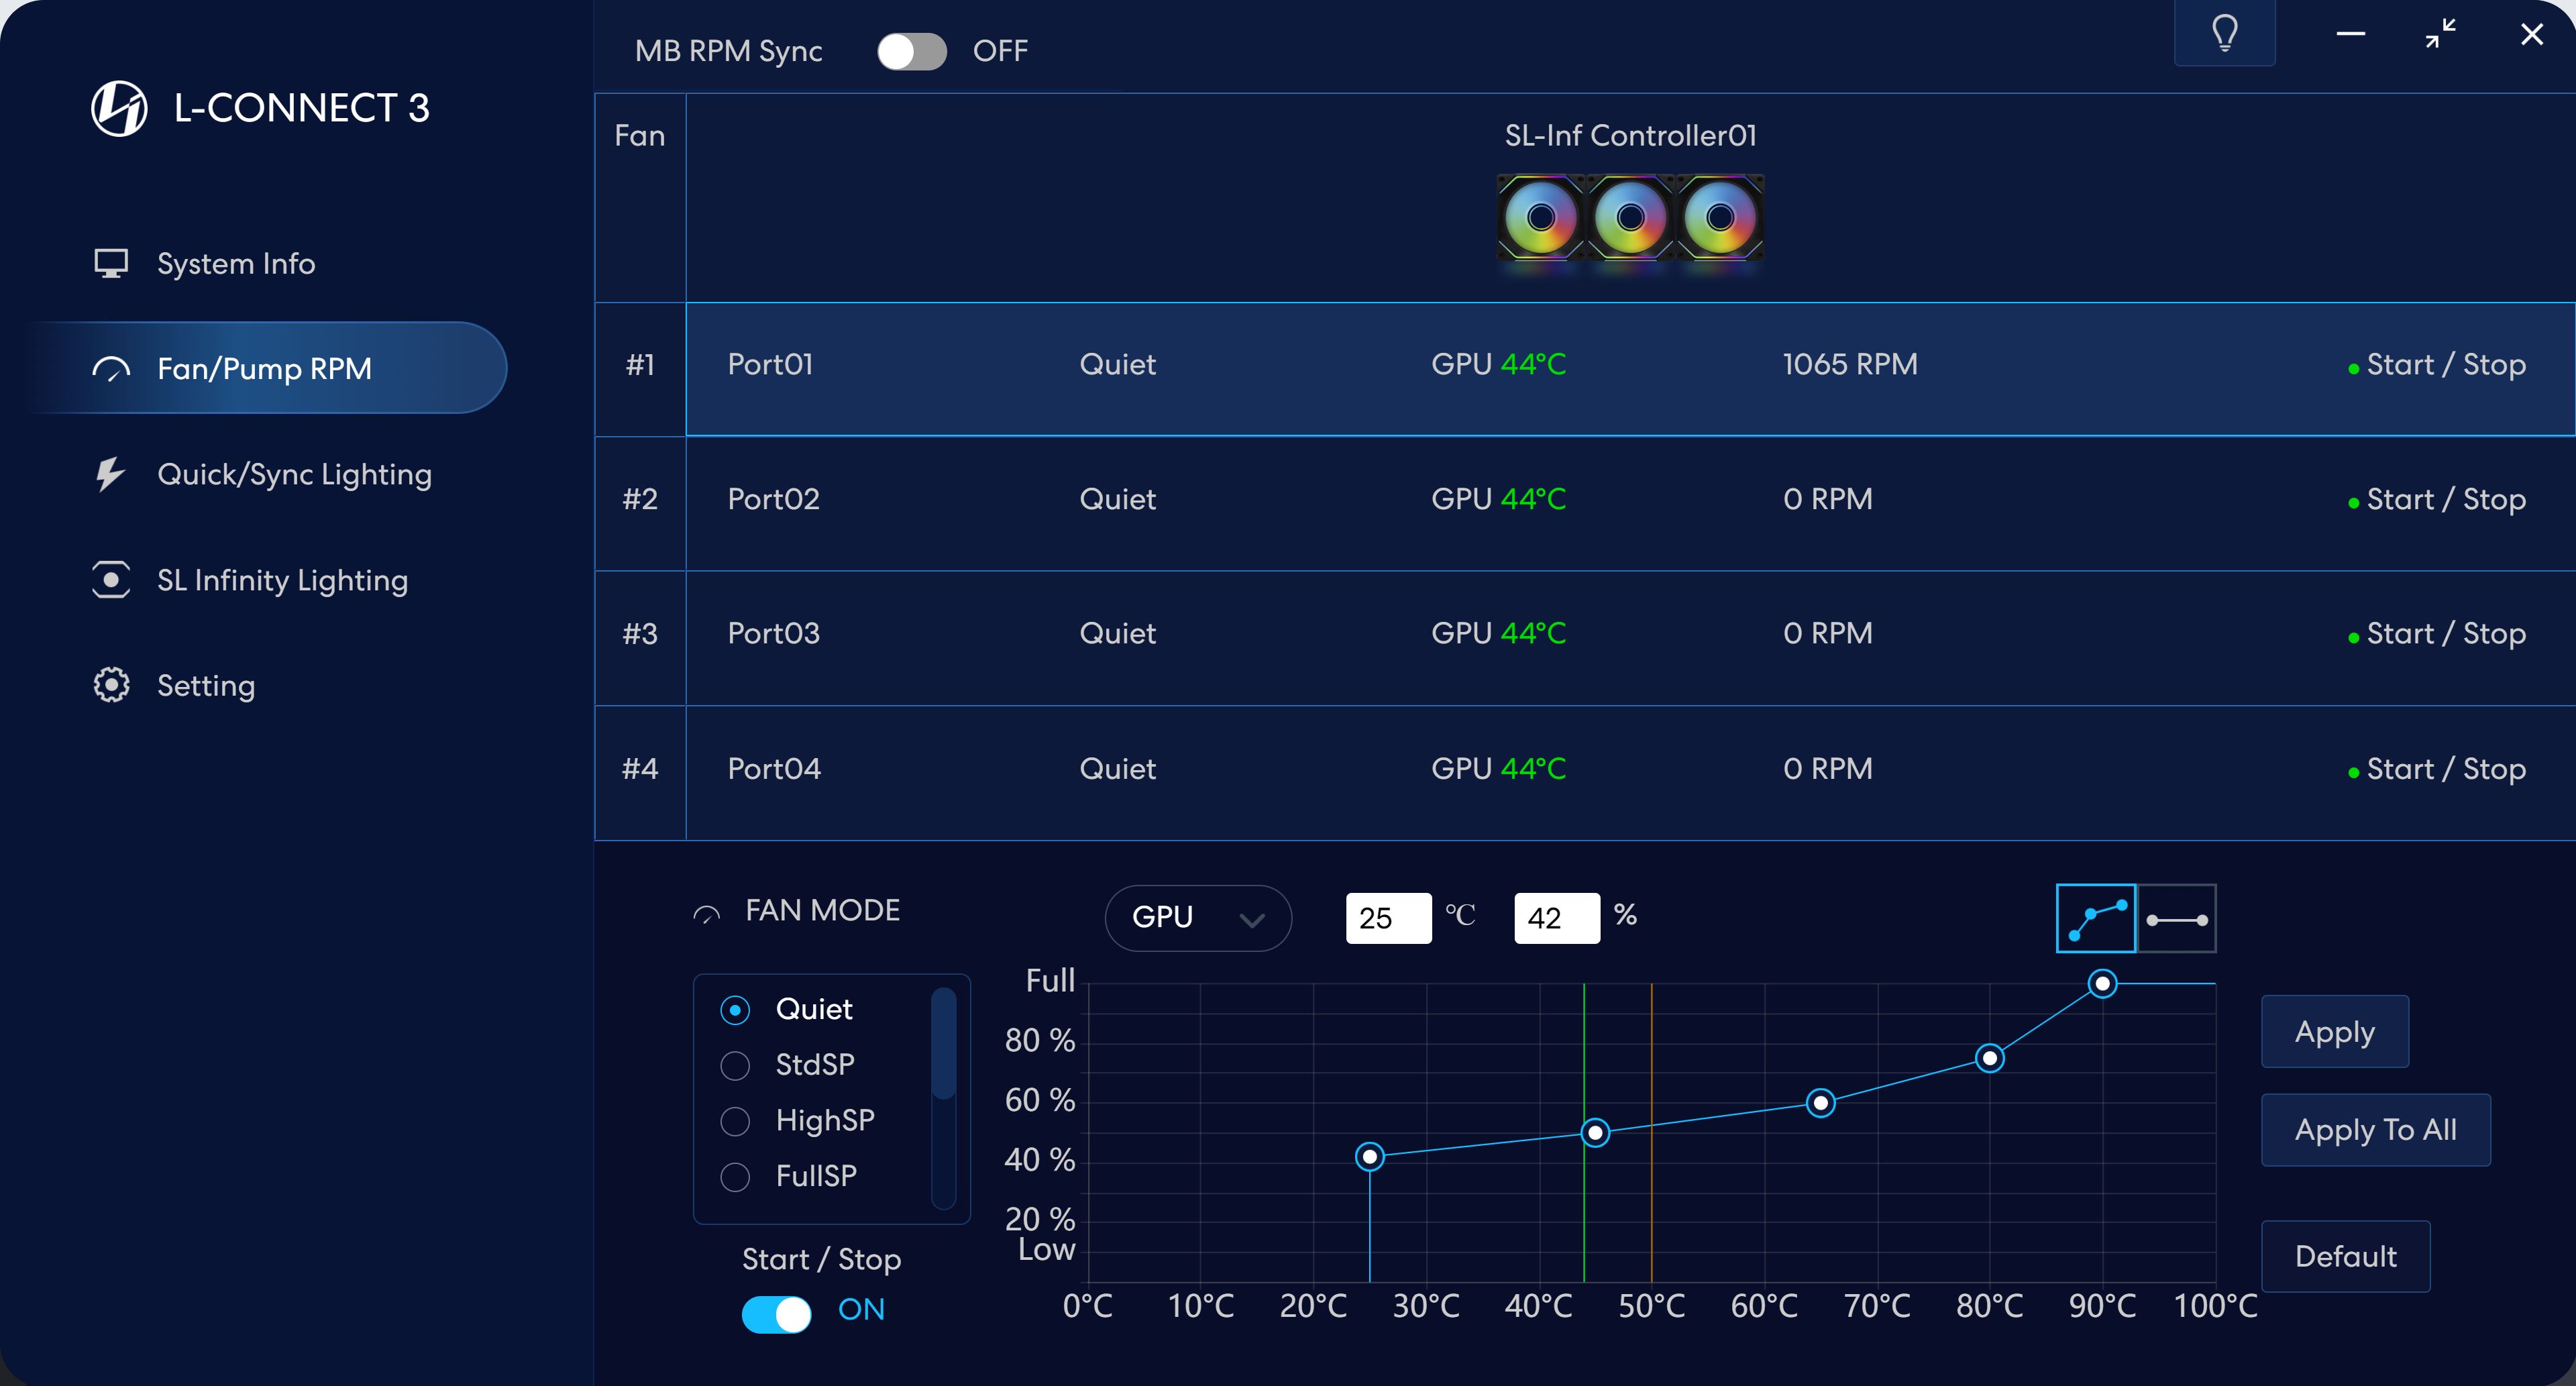Select the custom curve graph mode icon
This screenshot has height=1386, width=2576.
[2096, 919]
